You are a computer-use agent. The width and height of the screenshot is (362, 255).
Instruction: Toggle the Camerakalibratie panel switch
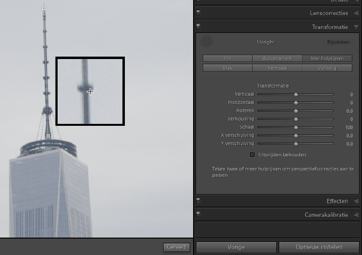(x=198, y=214)
